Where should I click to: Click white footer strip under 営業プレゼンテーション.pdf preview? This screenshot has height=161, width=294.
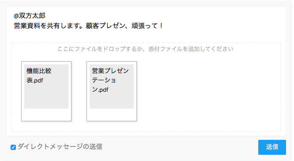click(112, 115)
